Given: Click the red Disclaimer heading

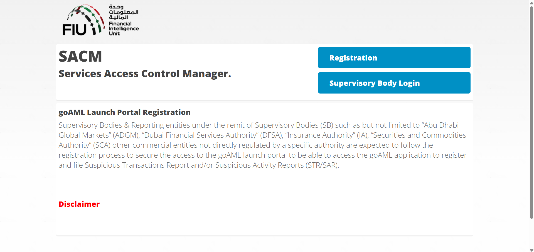Looking at the screenshot, I should pos(79,204).
